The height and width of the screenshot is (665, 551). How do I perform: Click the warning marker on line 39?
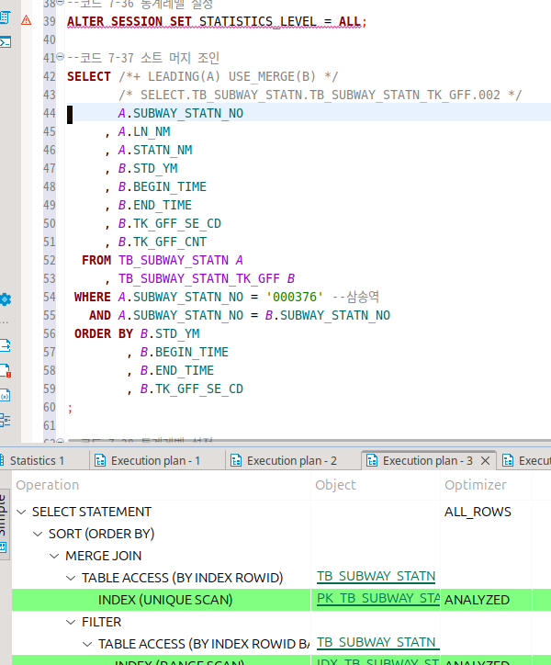25,21
